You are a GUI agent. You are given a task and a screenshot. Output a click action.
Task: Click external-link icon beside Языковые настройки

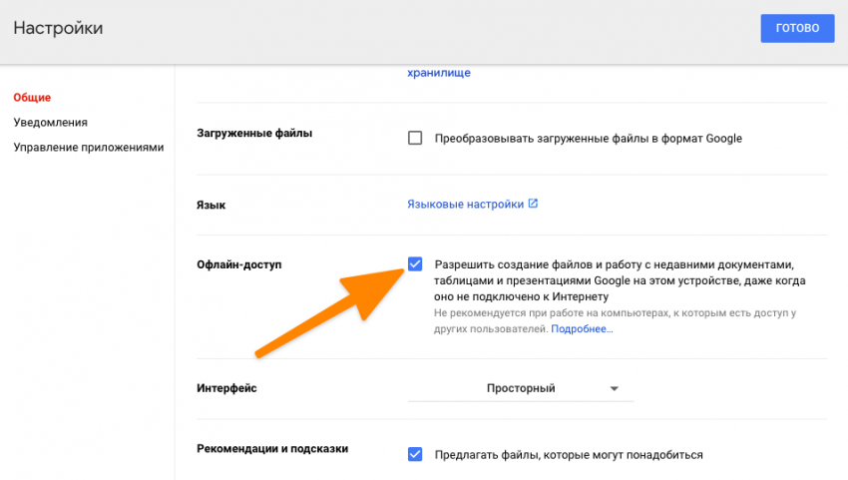pos(533,204)
